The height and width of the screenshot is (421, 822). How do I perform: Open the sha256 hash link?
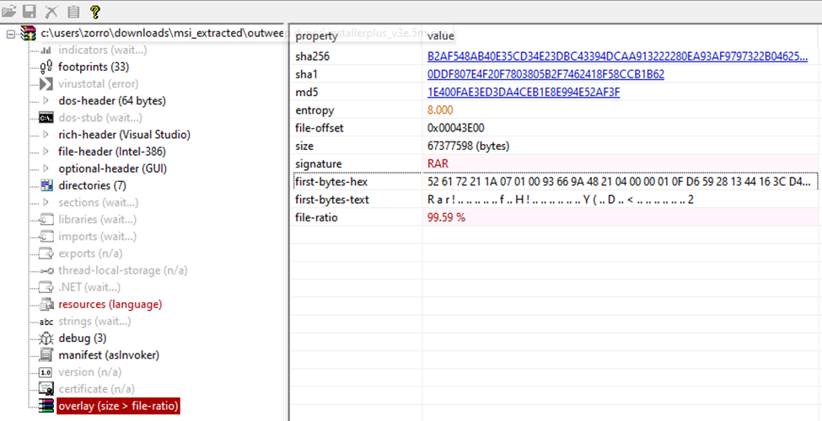[617, 57]
